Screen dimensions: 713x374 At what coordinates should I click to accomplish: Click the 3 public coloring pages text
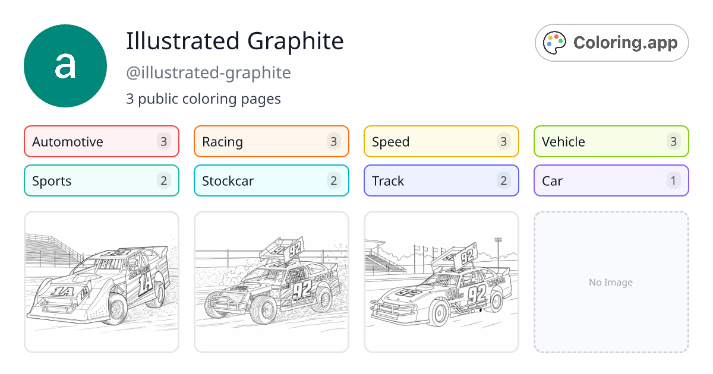point(204,99)
